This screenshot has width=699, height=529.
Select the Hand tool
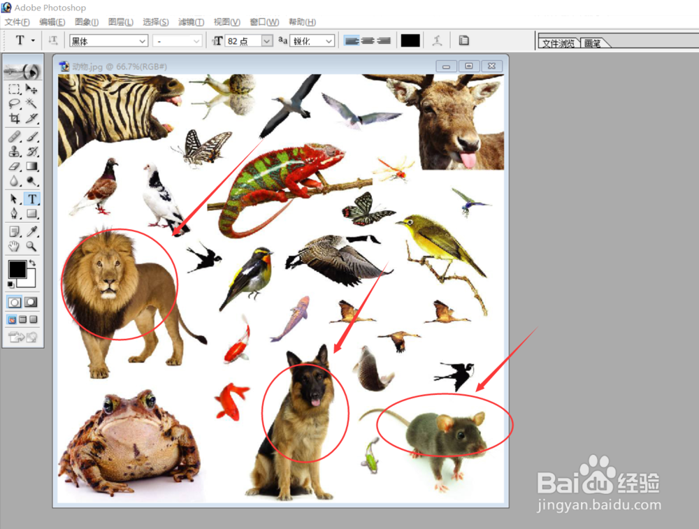[x=14, y=246]
